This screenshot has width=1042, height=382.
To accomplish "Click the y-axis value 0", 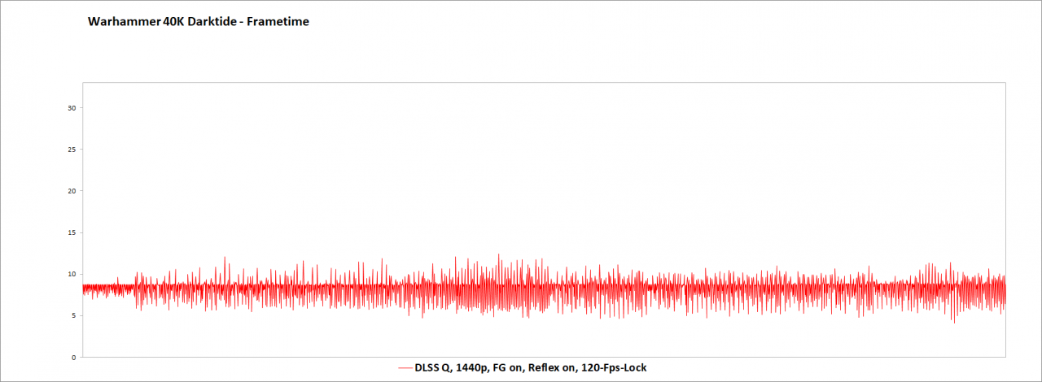I will pyautogui.click(x=73, y=357).
